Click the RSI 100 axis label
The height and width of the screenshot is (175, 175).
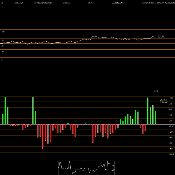[3, 32]
